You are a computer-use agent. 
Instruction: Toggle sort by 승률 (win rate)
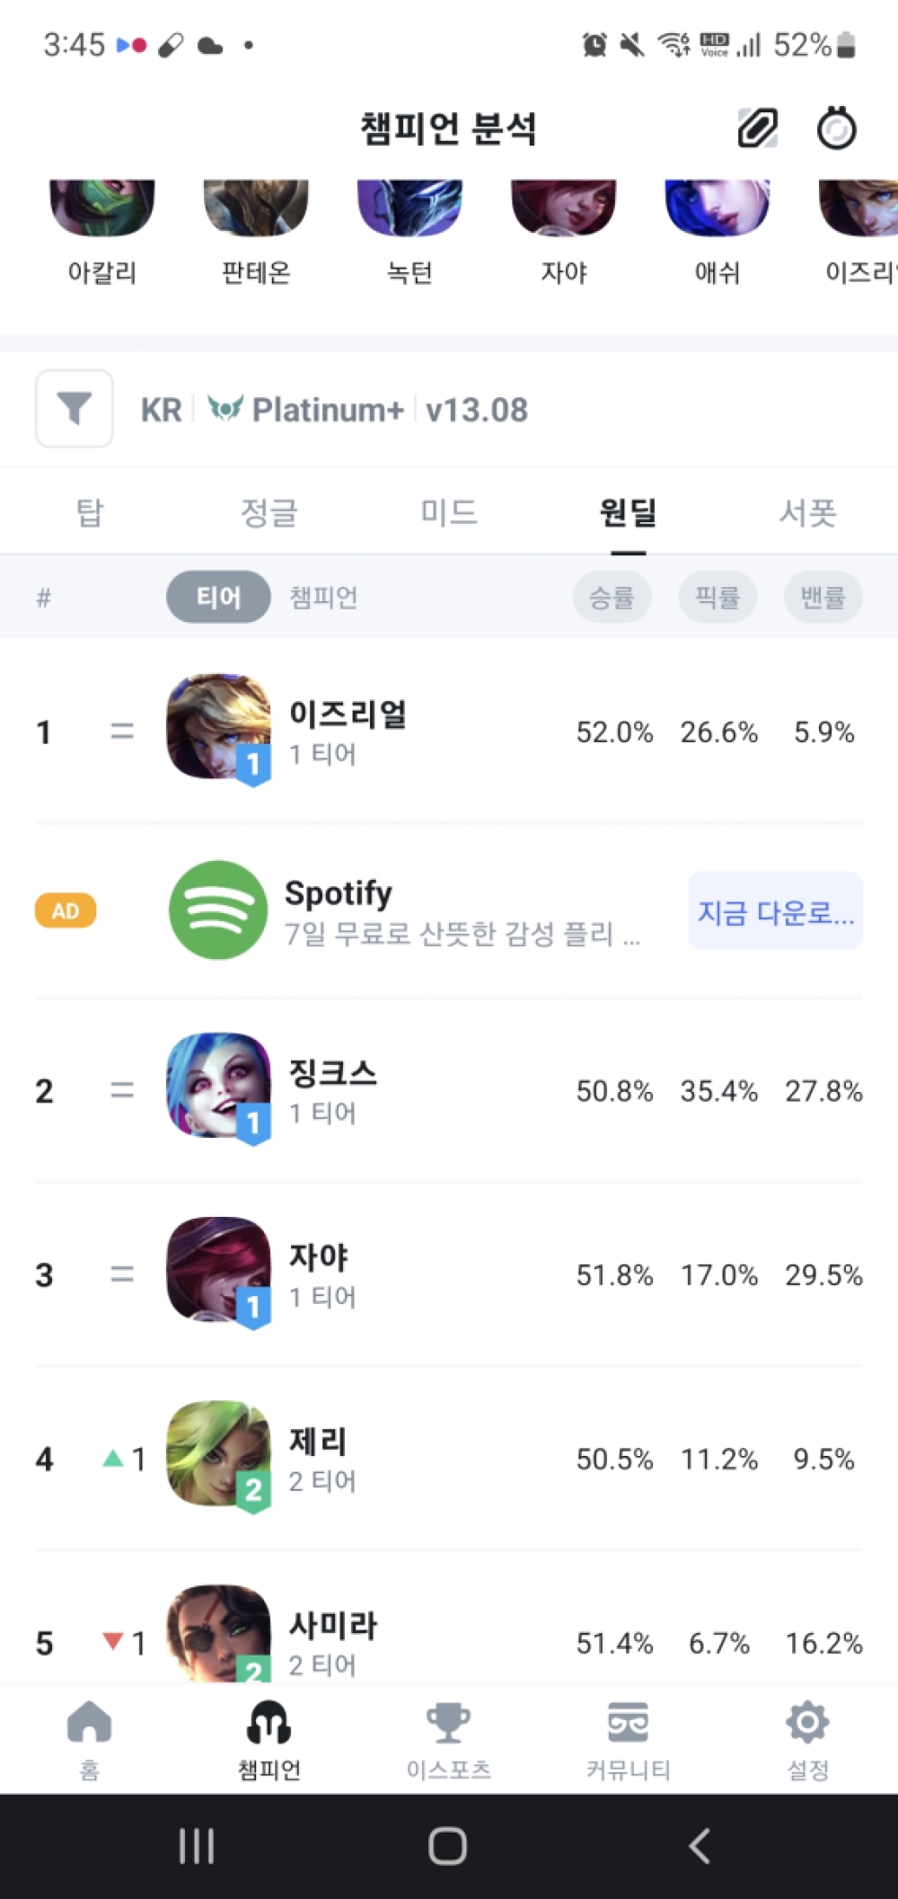point(612,597)
